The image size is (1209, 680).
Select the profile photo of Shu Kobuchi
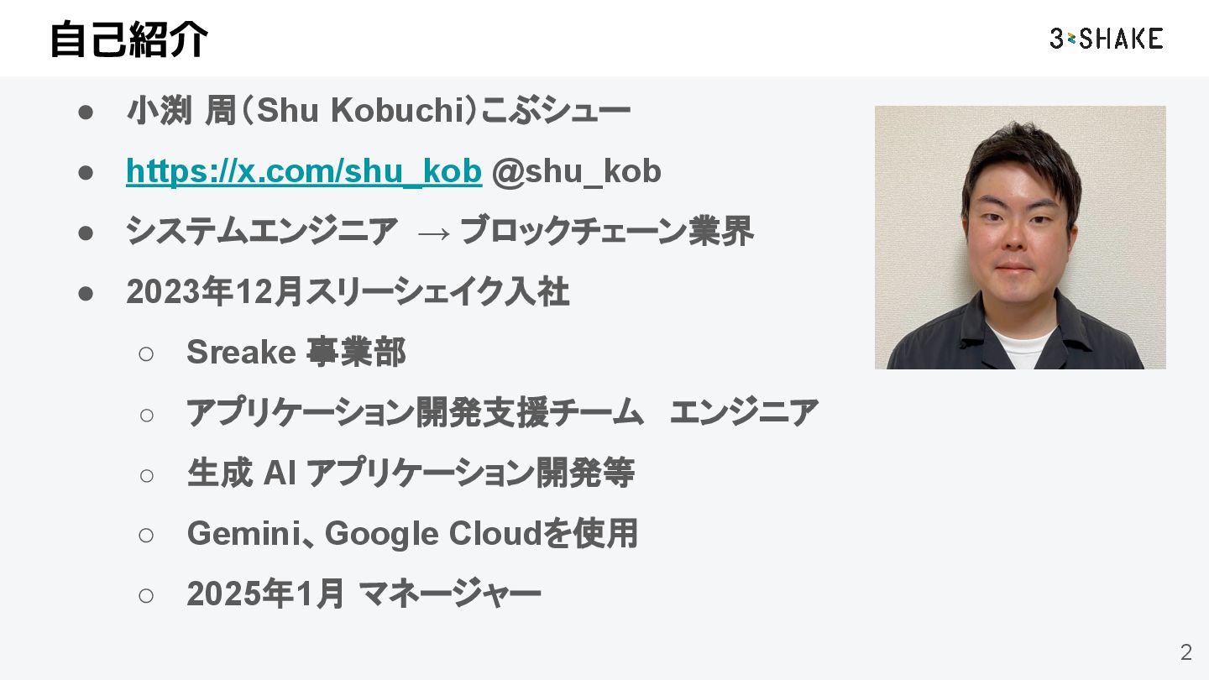[1019, 237]
